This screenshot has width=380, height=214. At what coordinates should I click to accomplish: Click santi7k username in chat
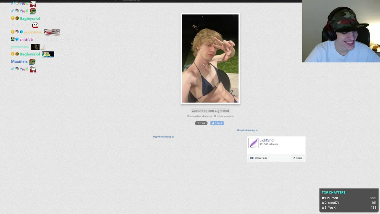pos(26,40)
